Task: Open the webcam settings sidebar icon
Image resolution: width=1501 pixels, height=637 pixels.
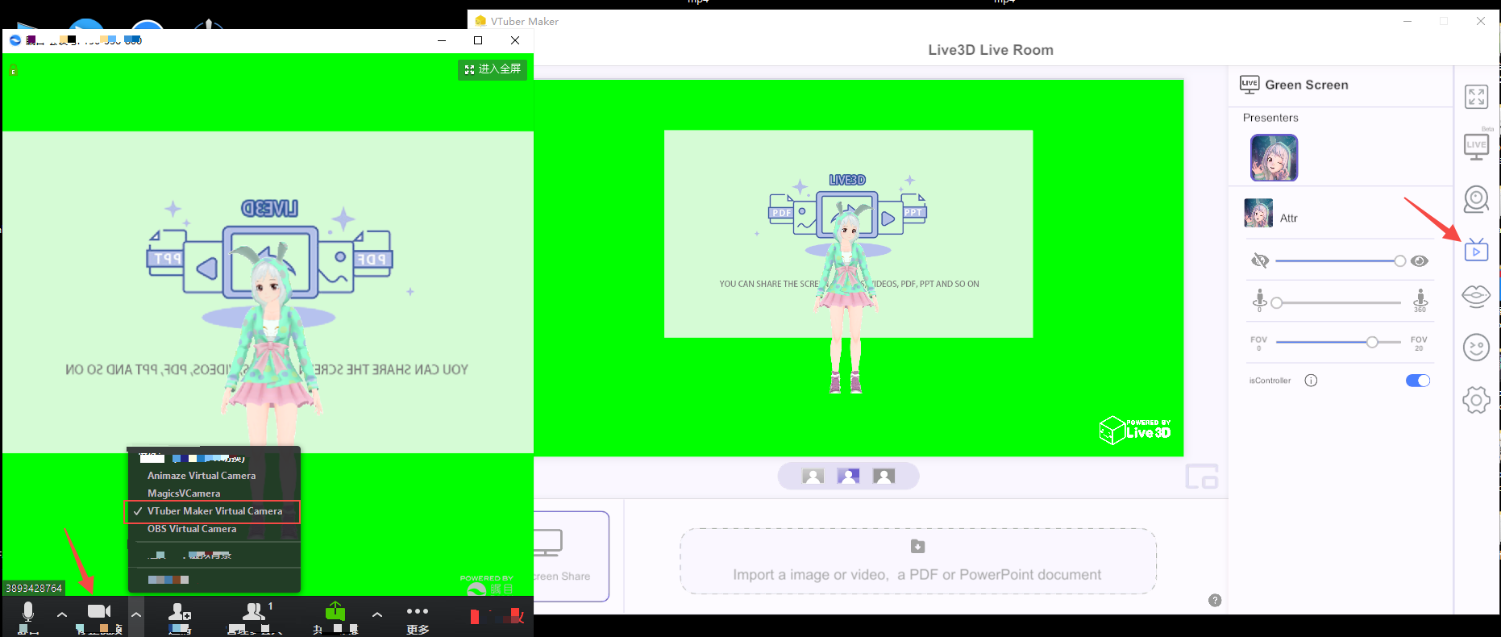Action: point(1476,199)
